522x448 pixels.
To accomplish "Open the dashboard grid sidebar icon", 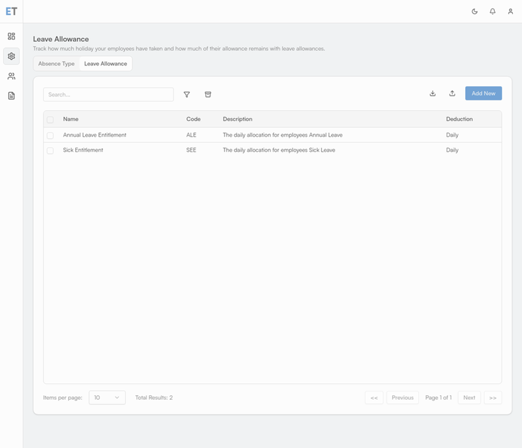I will tap(11, 37).
